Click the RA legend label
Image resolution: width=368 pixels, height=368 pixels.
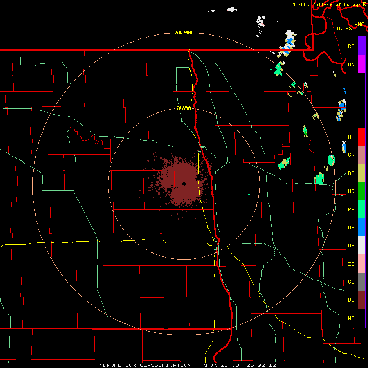point(351,210)
